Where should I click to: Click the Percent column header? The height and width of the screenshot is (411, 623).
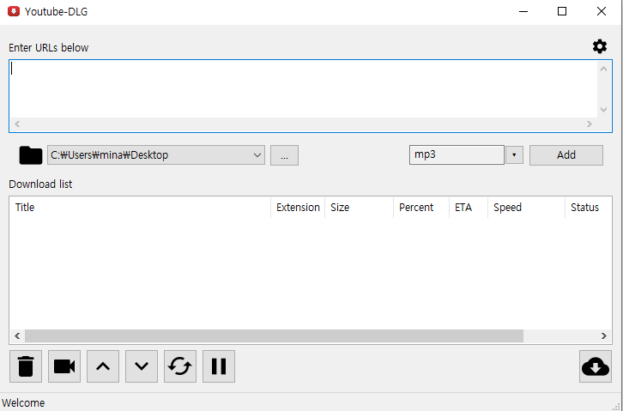pyautogui.click(x=421, y=208)
